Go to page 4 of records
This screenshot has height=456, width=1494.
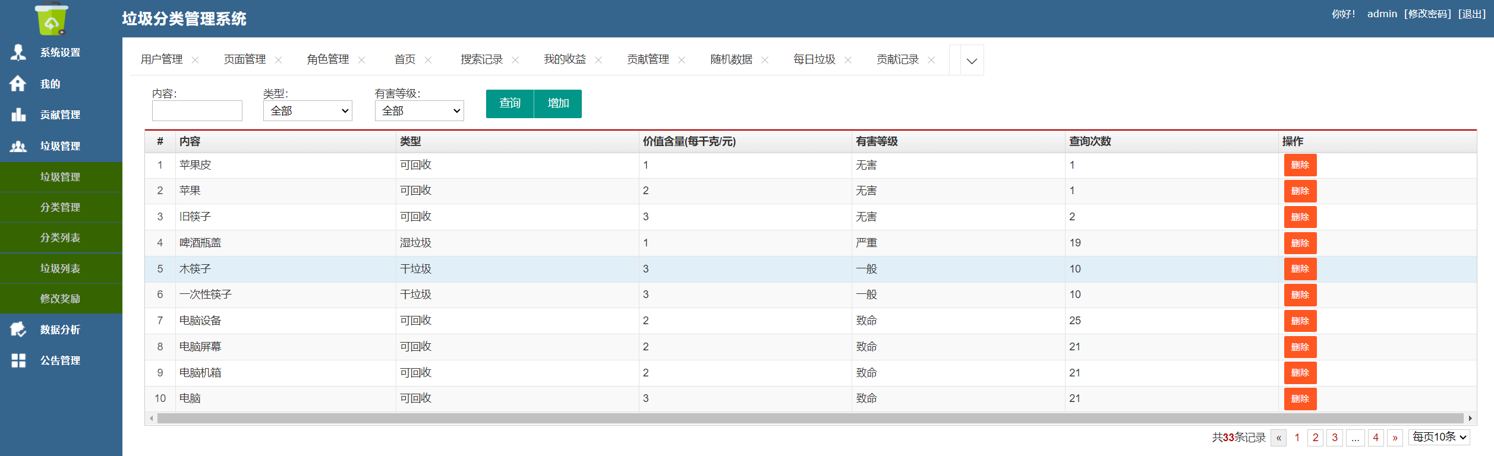1376,438
